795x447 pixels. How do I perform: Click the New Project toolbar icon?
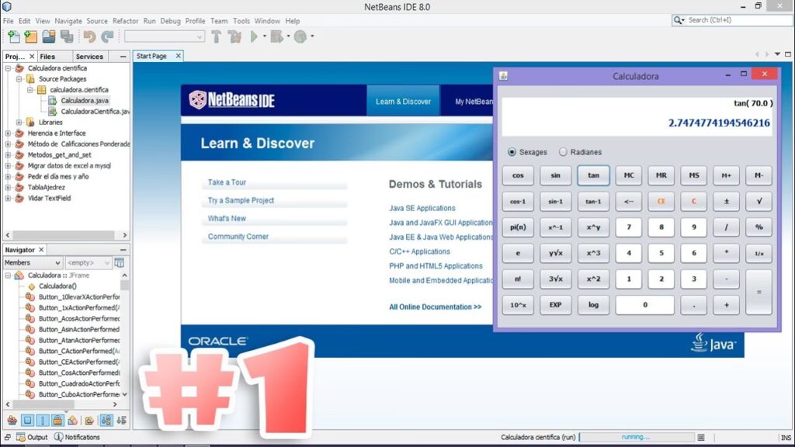click(x=31, y=36)
